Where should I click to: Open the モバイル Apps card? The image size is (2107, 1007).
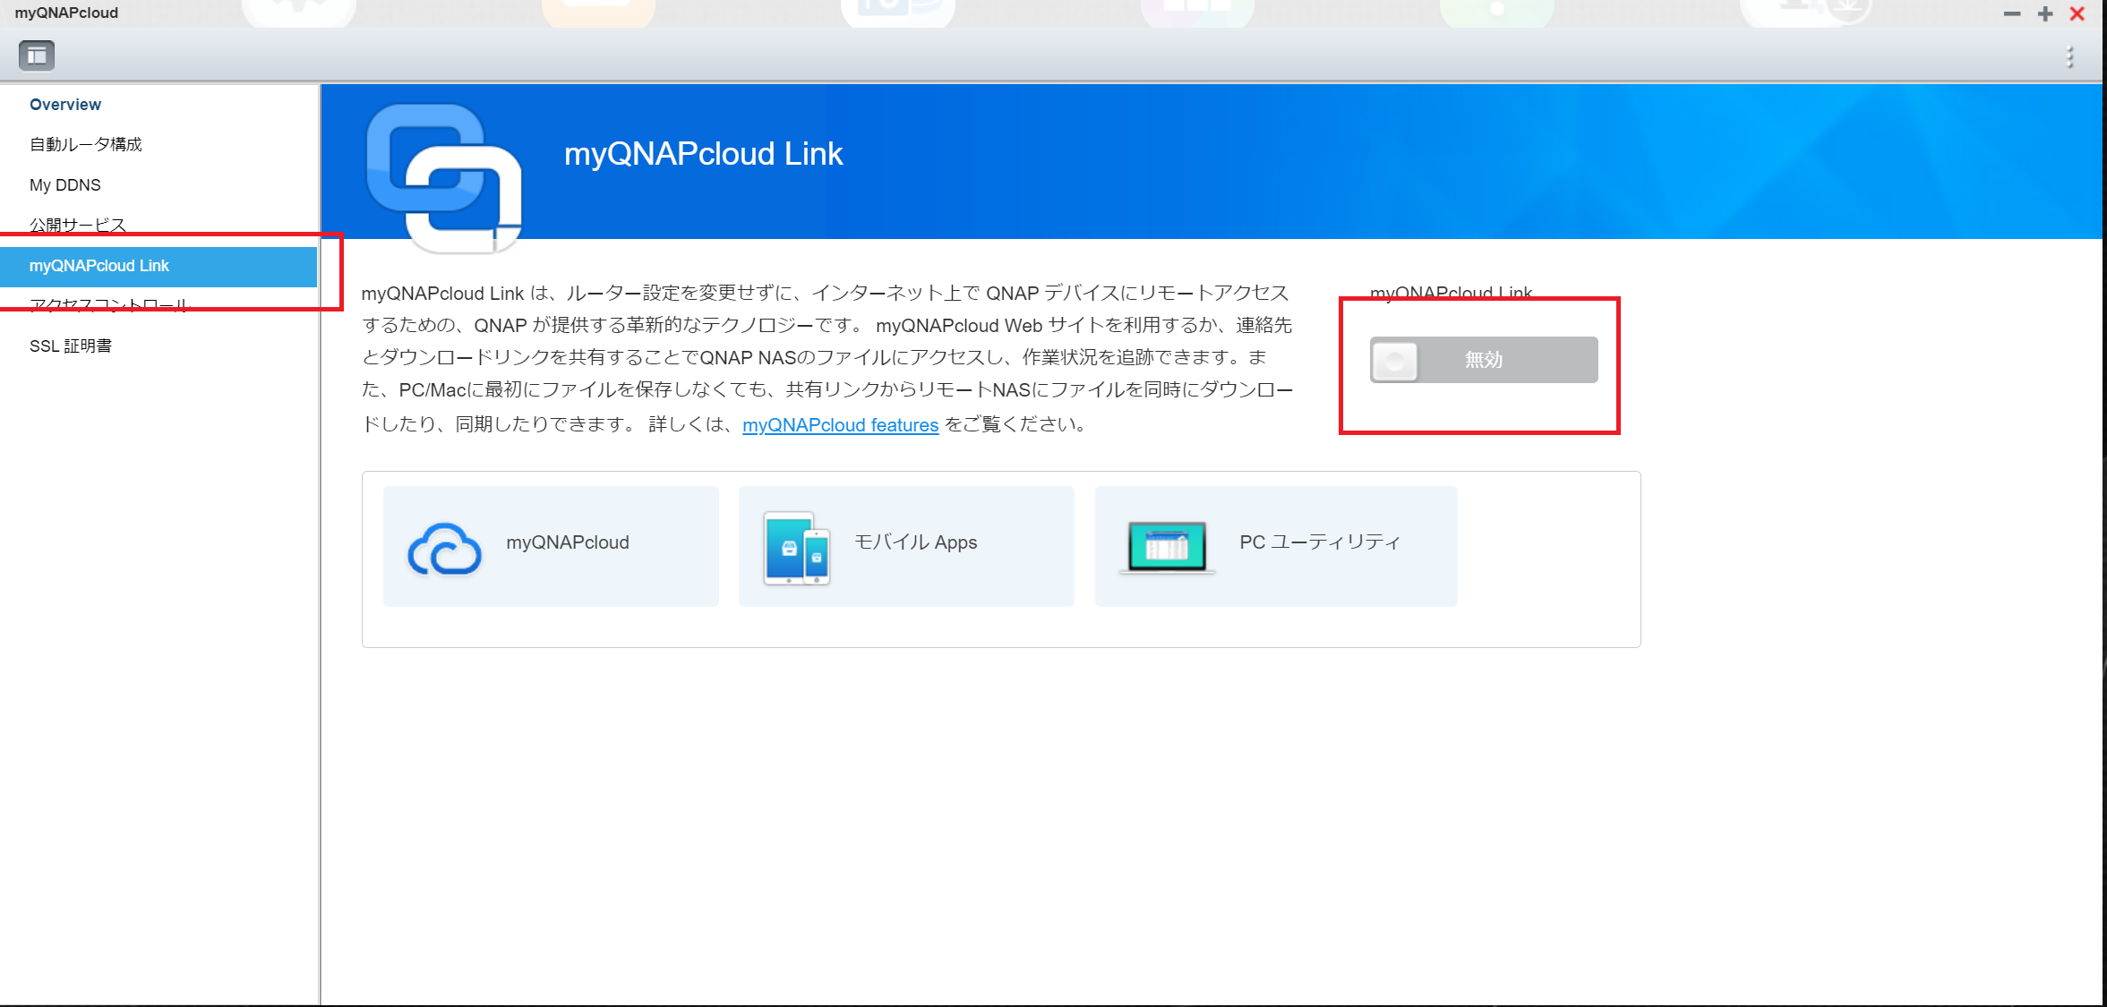pyautogui.click(x=906, y=546)
